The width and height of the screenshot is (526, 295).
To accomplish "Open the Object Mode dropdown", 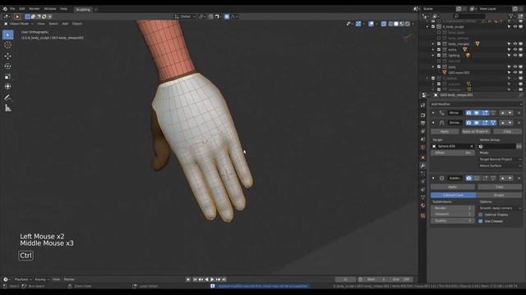I will tap(19, 24).
